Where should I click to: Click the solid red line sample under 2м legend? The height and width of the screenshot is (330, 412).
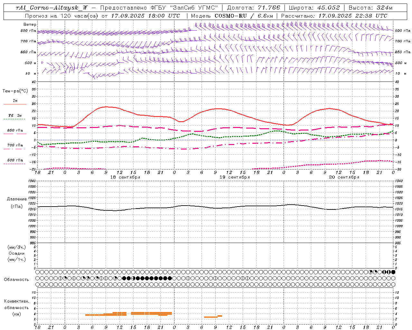point(15,104)
